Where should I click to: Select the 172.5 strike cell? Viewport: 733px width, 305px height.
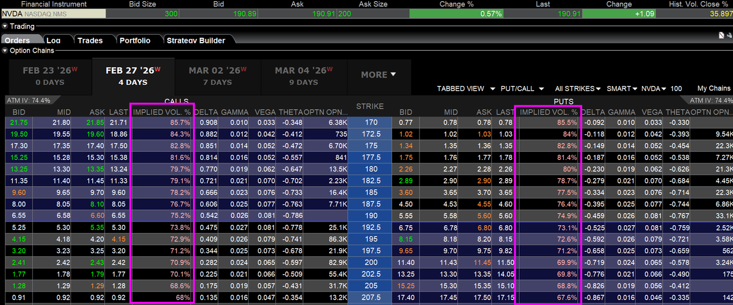click(x=370, y=134)
